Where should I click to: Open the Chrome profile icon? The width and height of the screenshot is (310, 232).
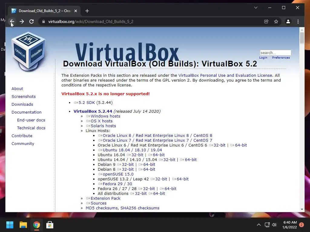pyautogui.click(x=288, y=21)
